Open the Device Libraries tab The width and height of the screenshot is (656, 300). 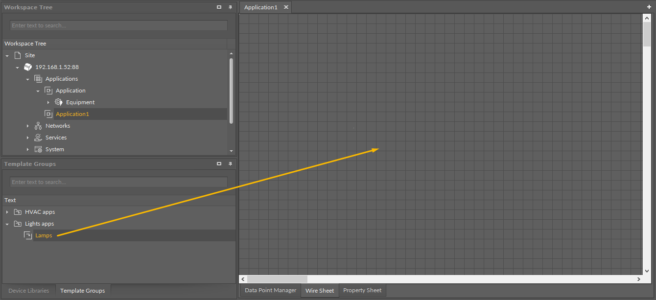tap(29, 291)
